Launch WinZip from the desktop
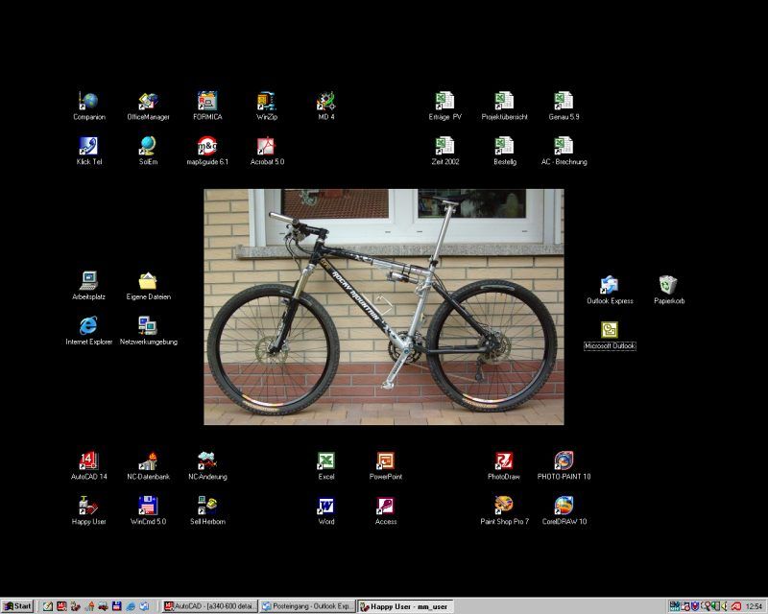 pyautogui.click(x=266, y=102)
